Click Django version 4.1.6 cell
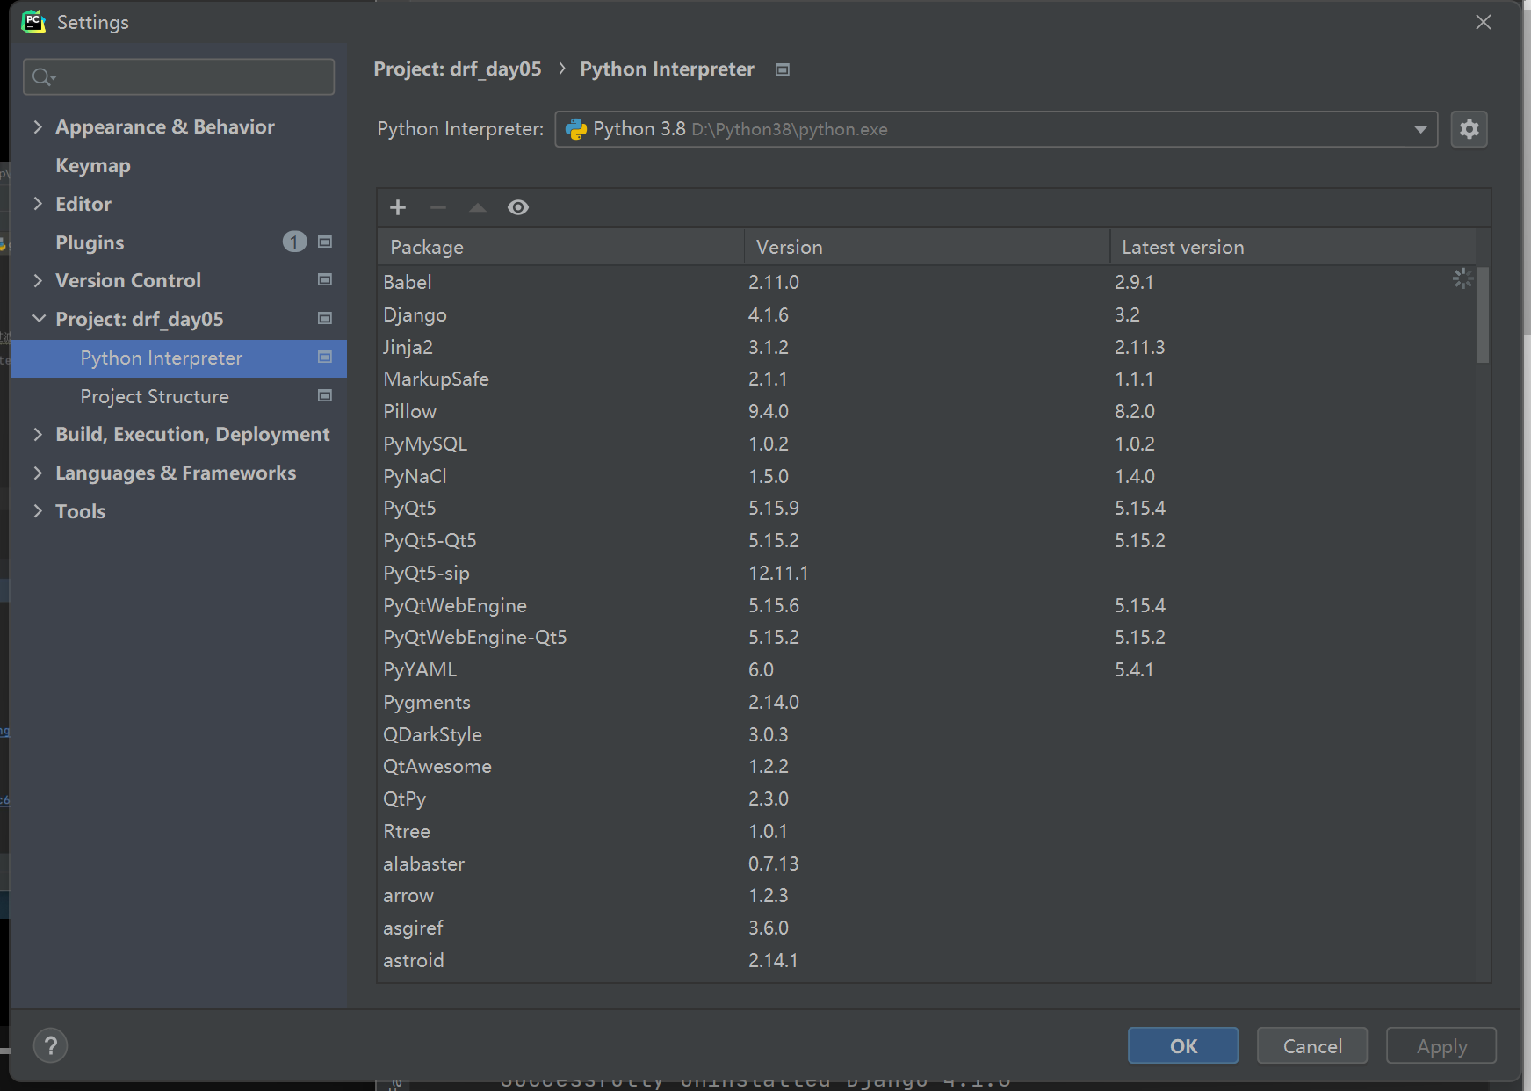The height and width of the screenshot is (1091, 1531). coord(769,314)
